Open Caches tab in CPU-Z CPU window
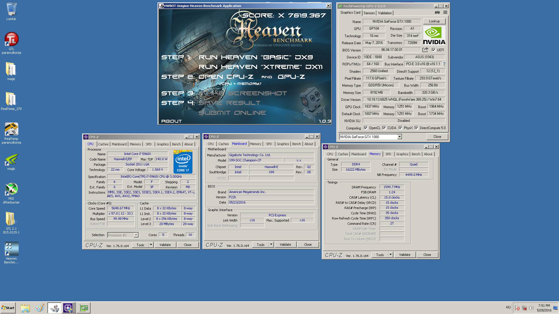This screenshot has width=559, height=314. click(103, 144)
